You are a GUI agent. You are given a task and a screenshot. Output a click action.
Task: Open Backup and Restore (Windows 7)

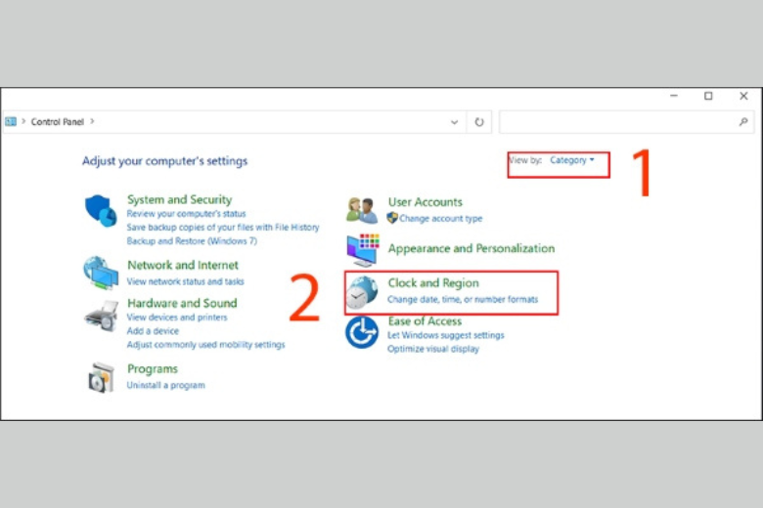192,240
